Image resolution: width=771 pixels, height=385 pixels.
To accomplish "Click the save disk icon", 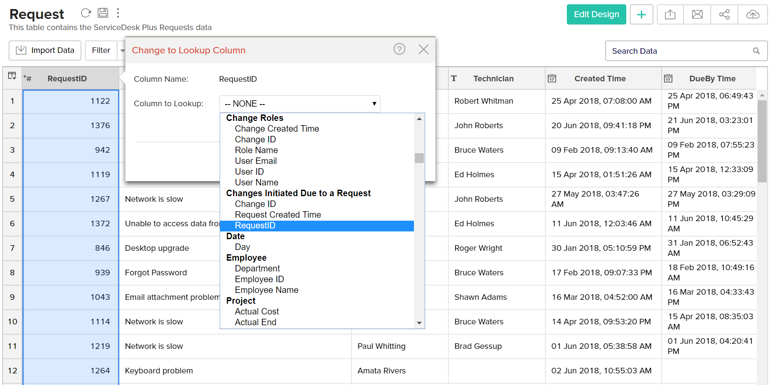I will click(x=103, y=13).
